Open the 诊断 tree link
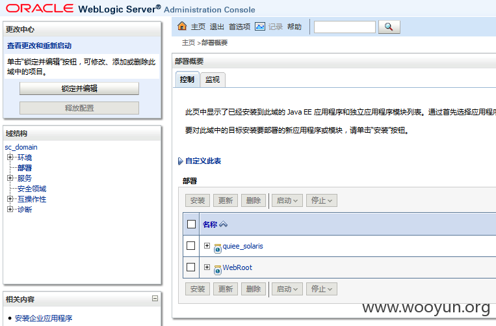The height and width of the screenshot is (326, 496). 25,210
